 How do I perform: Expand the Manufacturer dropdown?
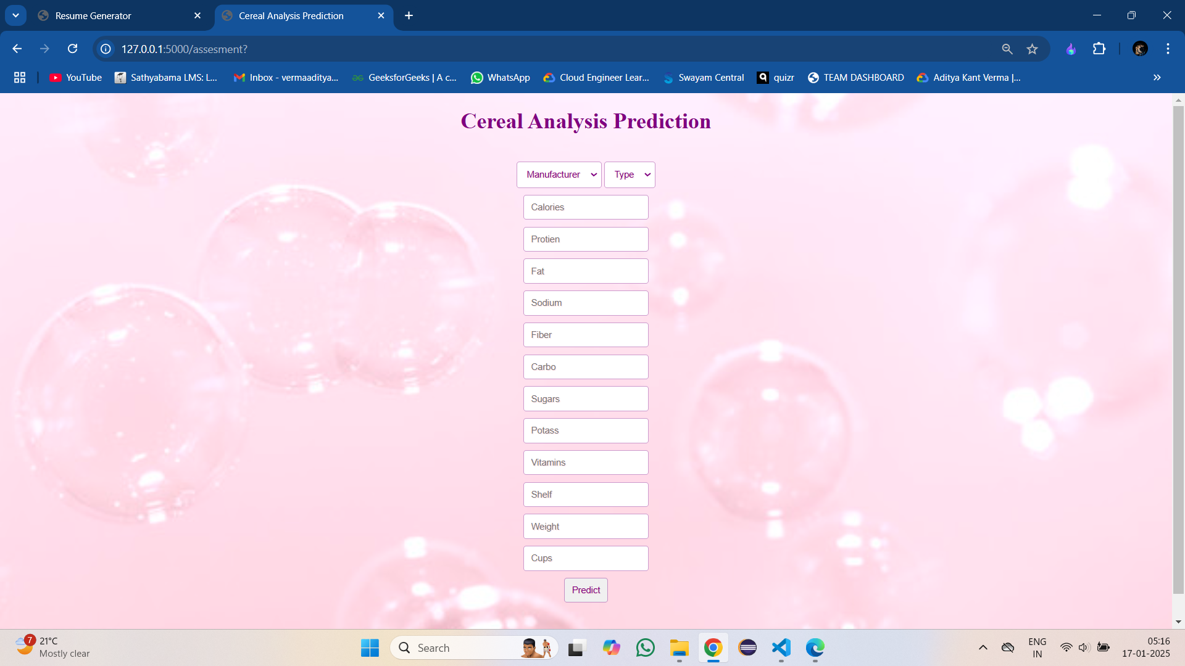click(559, 175)
